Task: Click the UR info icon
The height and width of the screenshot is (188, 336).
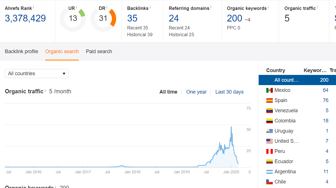Action: click(76, 7)
